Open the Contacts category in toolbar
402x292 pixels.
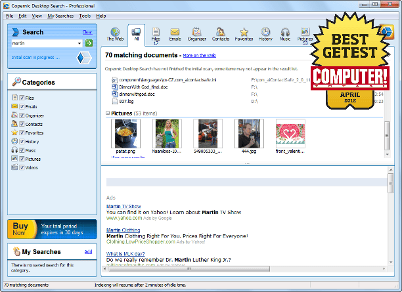pos(221,35)
